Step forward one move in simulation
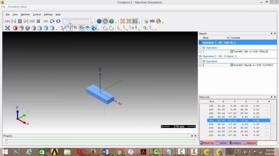 point(26,21)
